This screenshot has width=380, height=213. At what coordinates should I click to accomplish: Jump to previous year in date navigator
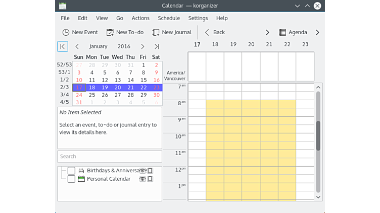pyautogui.click(x=63, y=46)
